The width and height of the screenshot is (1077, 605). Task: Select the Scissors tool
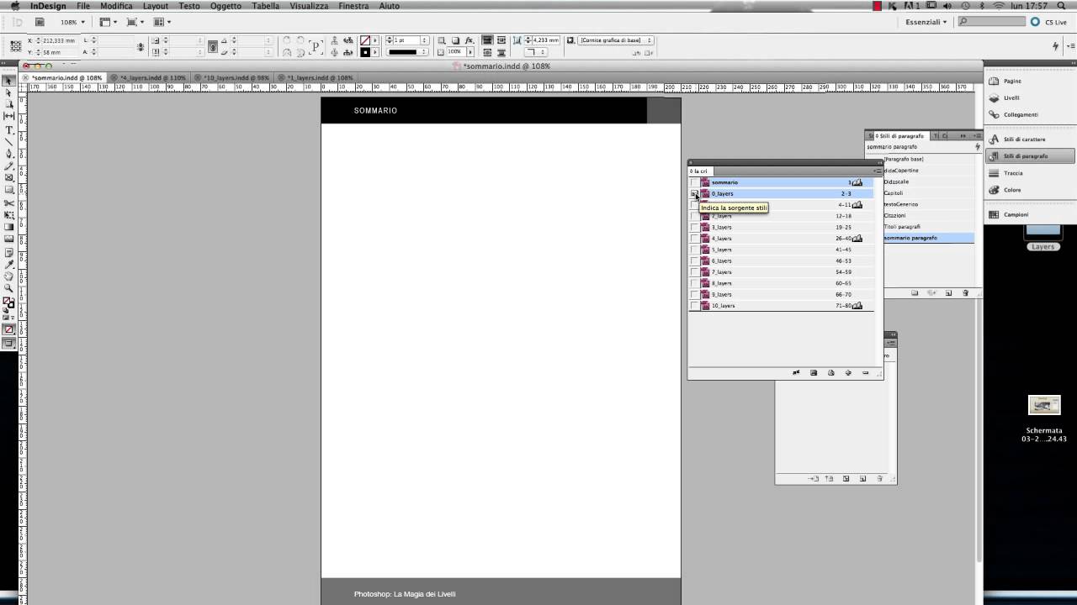9,203
